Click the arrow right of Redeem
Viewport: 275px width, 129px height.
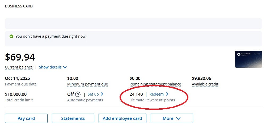167,94
